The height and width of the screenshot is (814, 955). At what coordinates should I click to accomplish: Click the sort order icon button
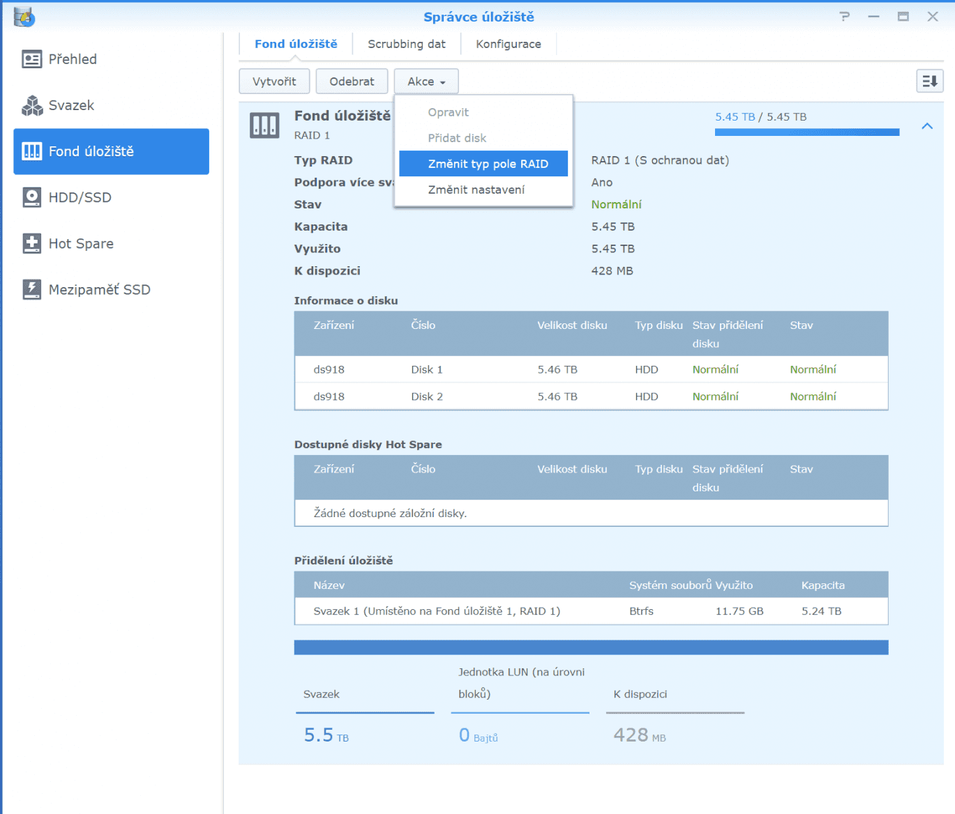pos(930,82)
